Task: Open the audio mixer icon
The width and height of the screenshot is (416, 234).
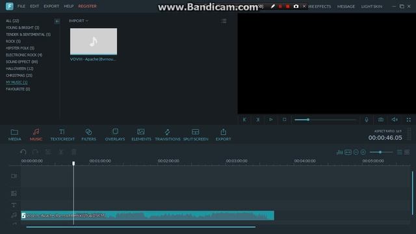Action: (339, 152)
